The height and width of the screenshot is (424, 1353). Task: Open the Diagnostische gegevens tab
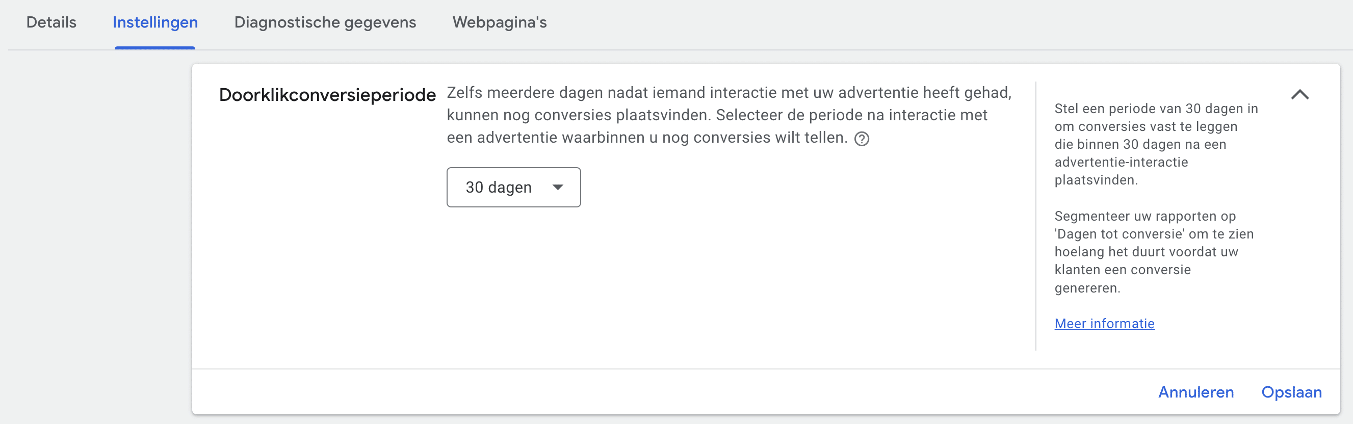(325, 22)
